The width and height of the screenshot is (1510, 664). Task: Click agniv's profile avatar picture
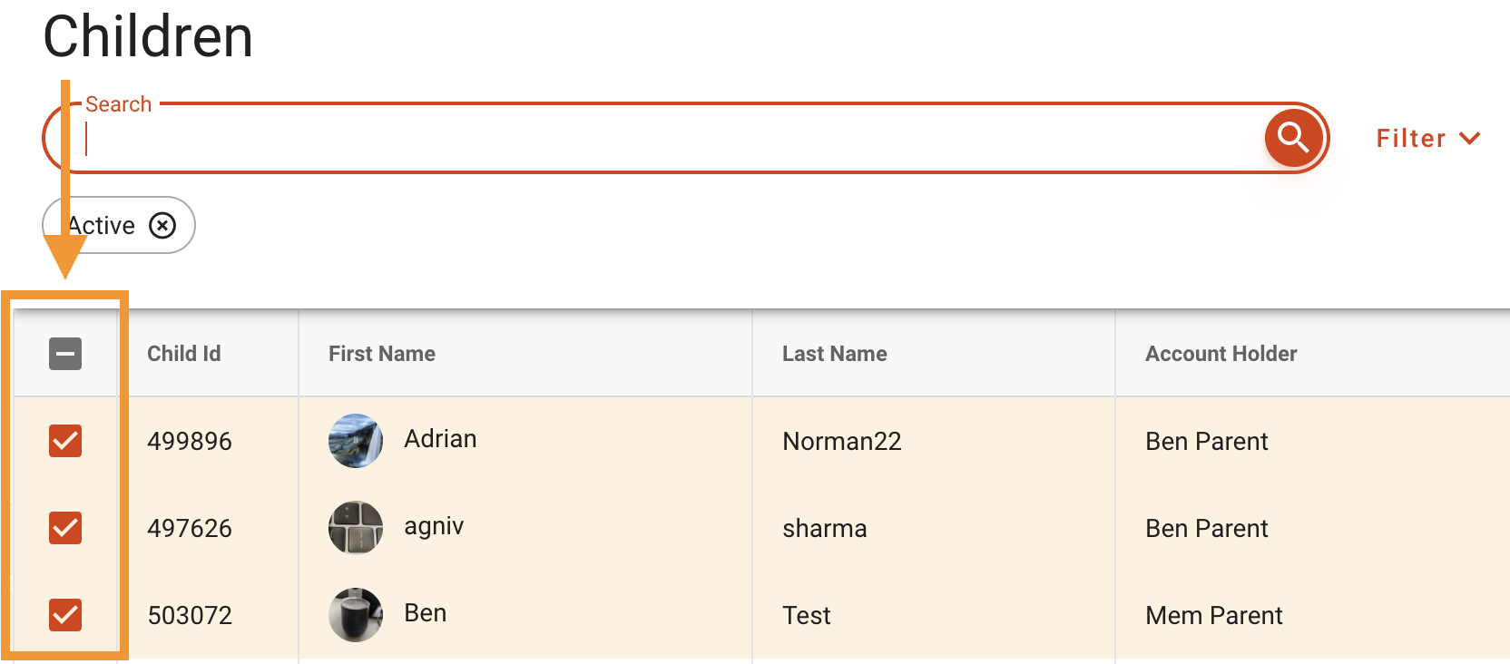click(x=356, y=527)
